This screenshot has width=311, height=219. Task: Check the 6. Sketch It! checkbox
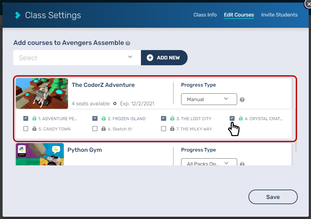pyautogui.click(x=95, y=129)
